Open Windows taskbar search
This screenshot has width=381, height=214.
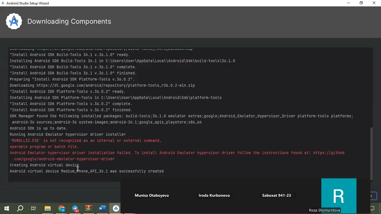pyautogui.click(x=20, y=208)
